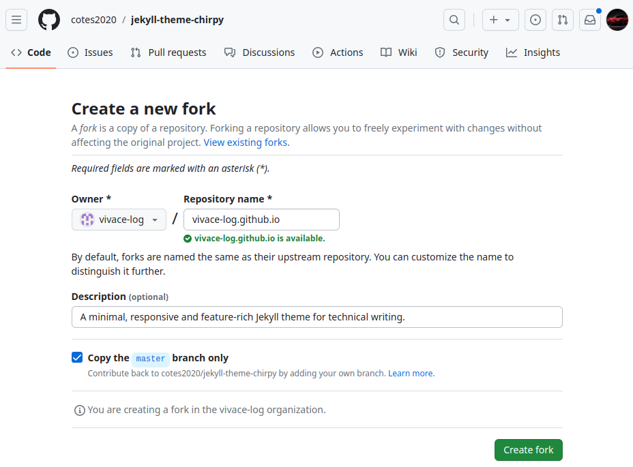633x467 pixels.
Task: Click 'vivace-log.github.io is available.' message
Action: (x=260, y=239)
